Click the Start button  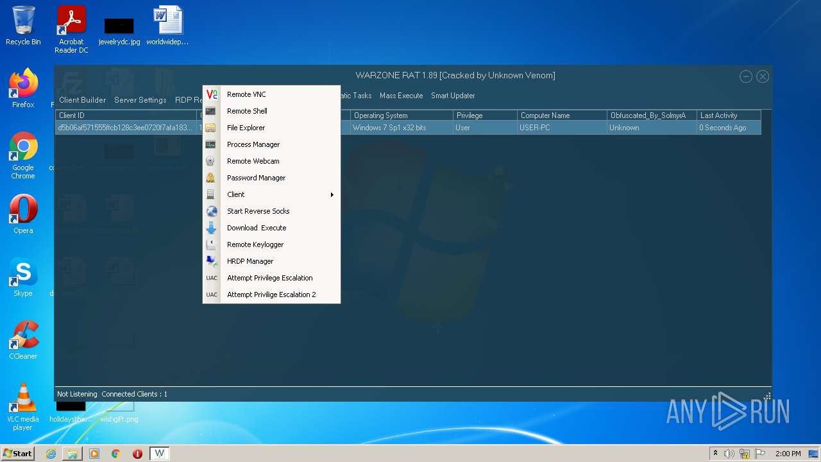tap(18, 454)
